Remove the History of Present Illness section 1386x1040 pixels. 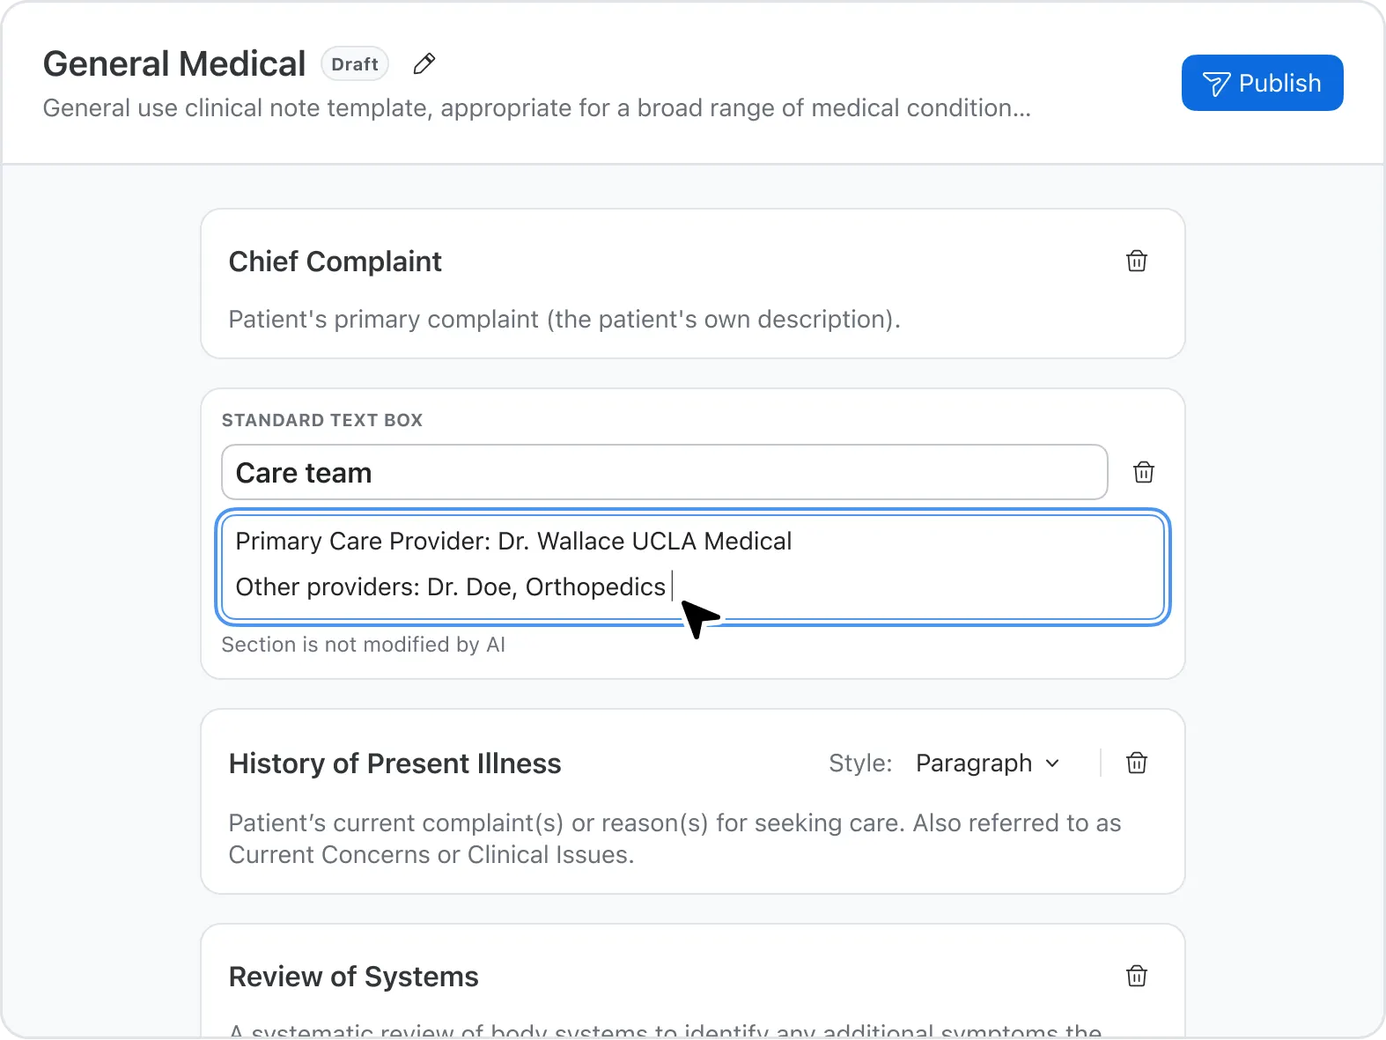click(1137, 763)
